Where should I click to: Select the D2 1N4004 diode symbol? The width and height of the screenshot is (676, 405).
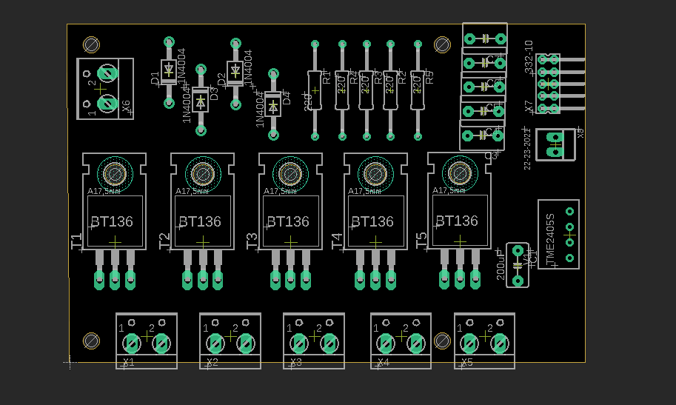(235, 71)
